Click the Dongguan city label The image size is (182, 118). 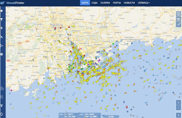[x=76, y=31]
